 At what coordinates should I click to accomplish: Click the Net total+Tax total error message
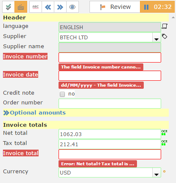pos(98,164)
